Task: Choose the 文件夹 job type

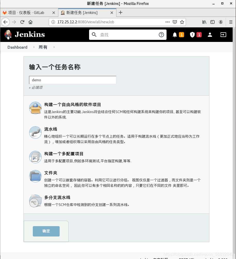Action: 51,173
